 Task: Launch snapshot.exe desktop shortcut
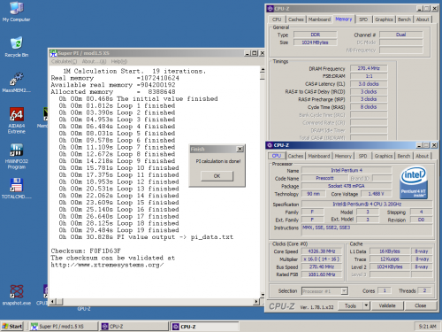(17, 295)
